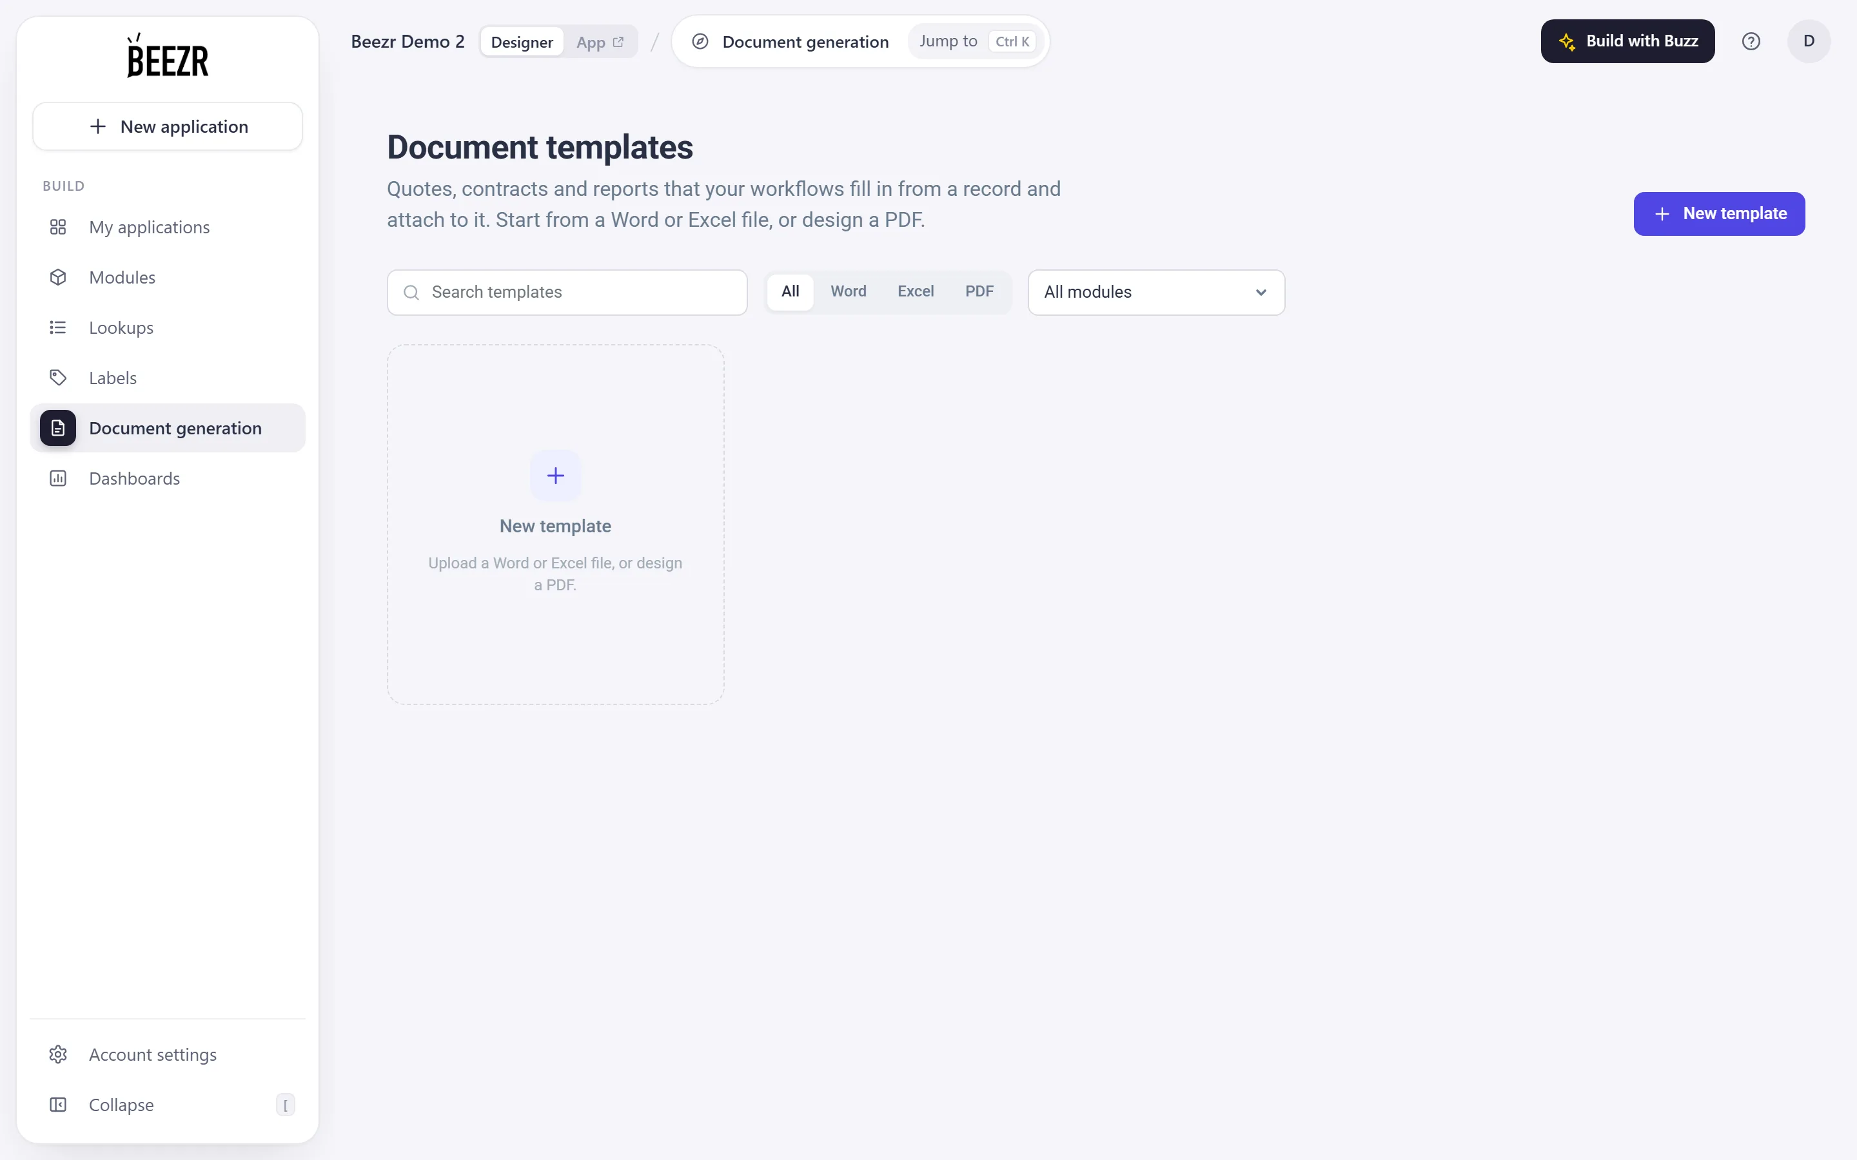Click the Modules cube icon
1857x1160 pixels.
(57, 277)
